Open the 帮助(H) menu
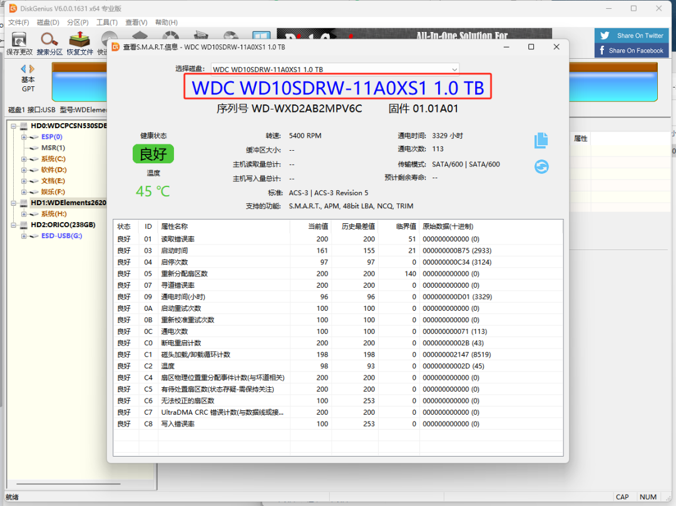The width and height of the screenshot is (676, 506). tap(166, 23)
